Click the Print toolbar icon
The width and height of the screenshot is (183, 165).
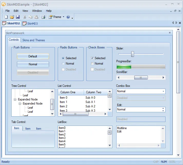point(43,17)
